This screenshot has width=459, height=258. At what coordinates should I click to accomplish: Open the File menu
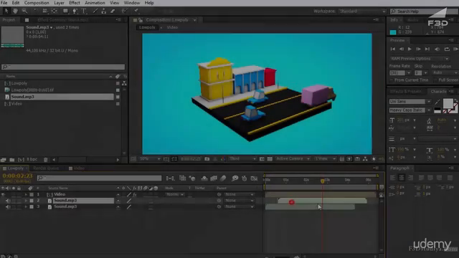click(x=4, y=3)
